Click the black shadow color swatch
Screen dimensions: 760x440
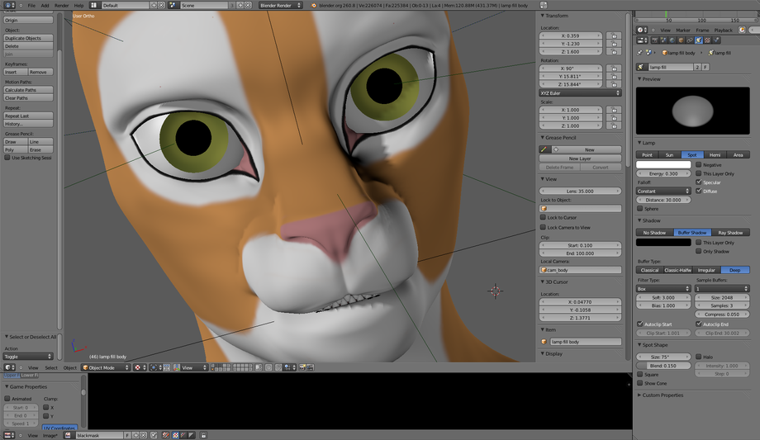[x=663, y=243]
